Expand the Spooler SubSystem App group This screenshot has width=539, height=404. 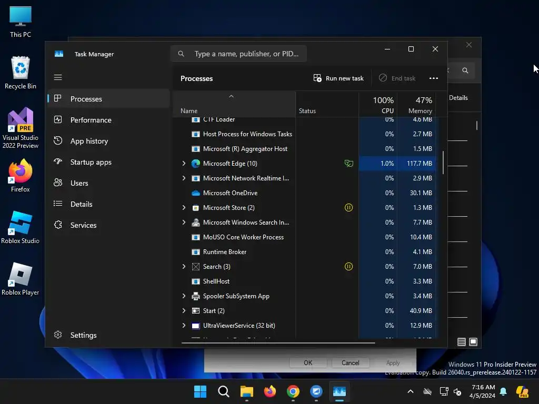pyautogui.click(x=184, y=296)
